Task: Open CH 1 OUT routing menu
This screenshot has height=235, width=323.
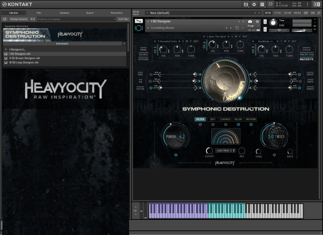Action: tap(196, 41)
